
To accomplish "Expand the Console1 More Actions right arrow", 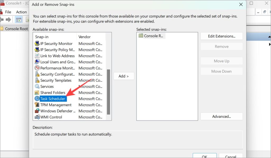I will click(270, 44).
